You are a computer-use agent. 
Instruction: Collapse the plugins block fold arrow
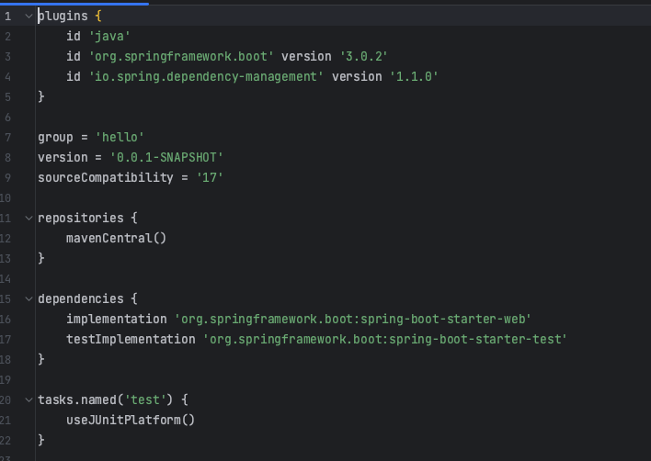(29, 17)
